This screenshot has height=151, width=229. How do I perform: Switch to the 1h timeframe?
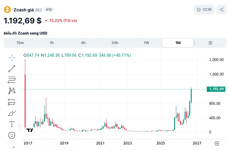point(52,43)
